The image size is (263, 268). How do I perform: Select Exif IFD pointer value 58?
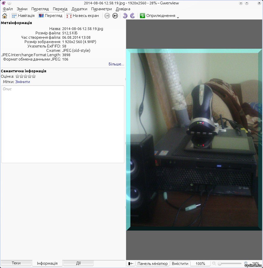[x=64, y=46]
